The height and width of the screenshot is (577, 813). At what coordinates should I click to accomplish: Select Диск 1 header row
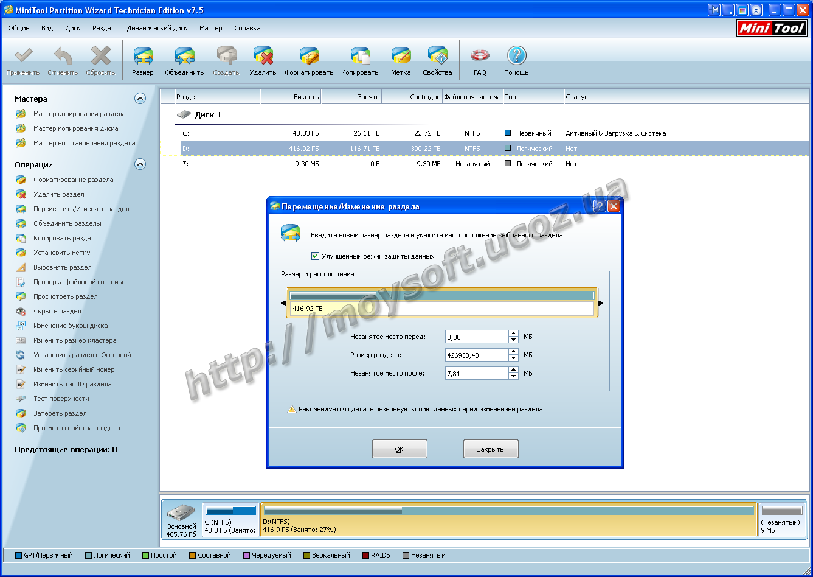(x=208, y=114)
